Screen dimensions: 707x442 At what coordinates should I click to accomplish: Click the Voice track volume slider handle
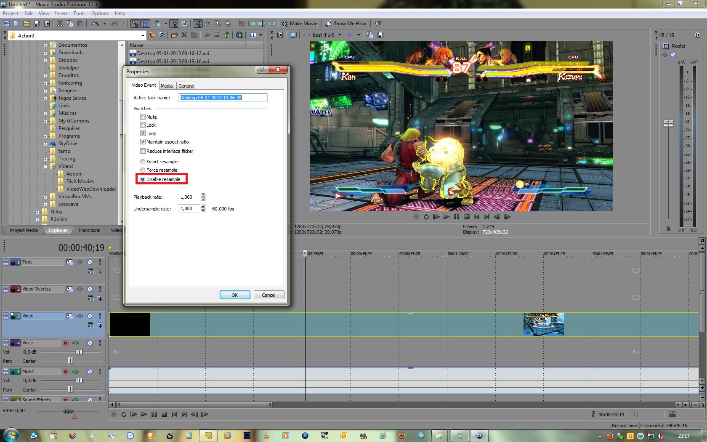[79, 352]
